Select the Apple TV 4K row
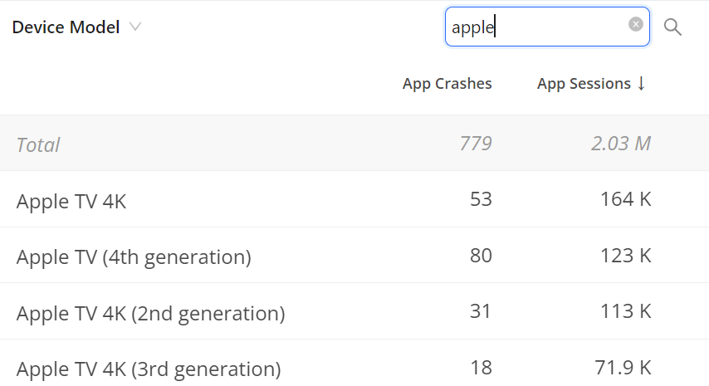 coord(354,199)
